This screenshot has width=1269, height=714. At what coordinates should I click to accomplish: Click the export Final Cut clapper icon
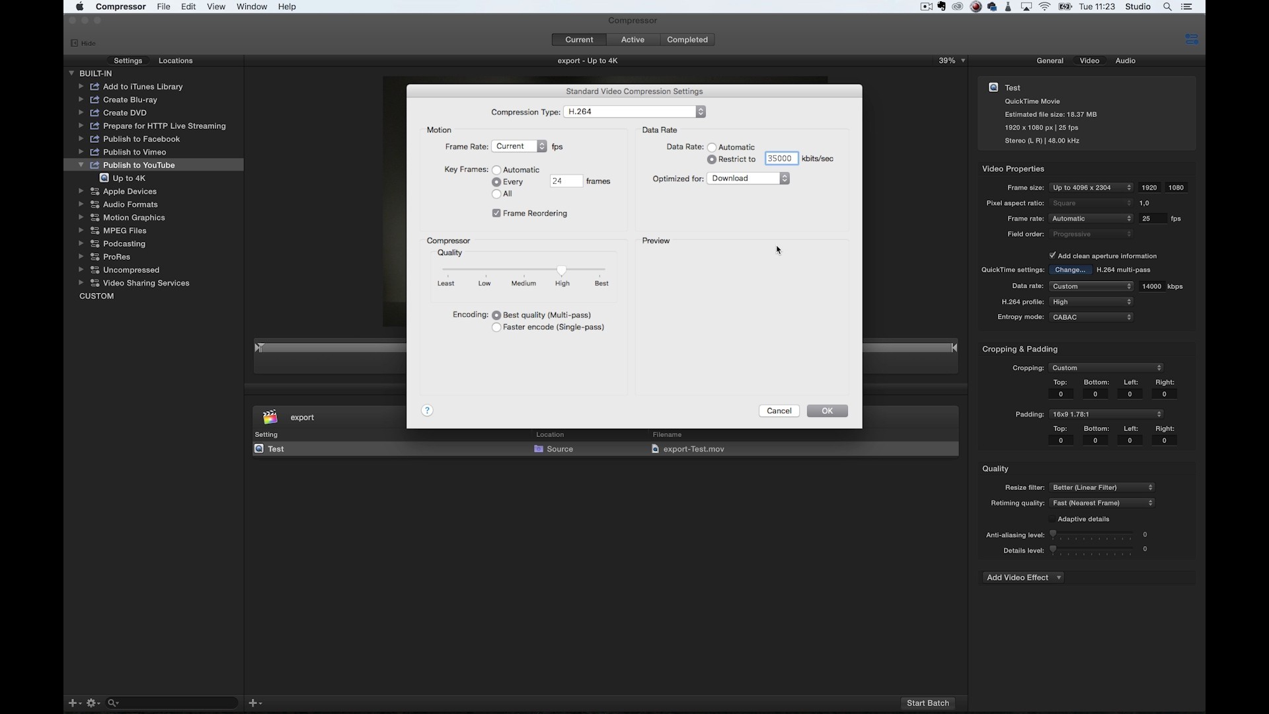click(x=270, y=417)
